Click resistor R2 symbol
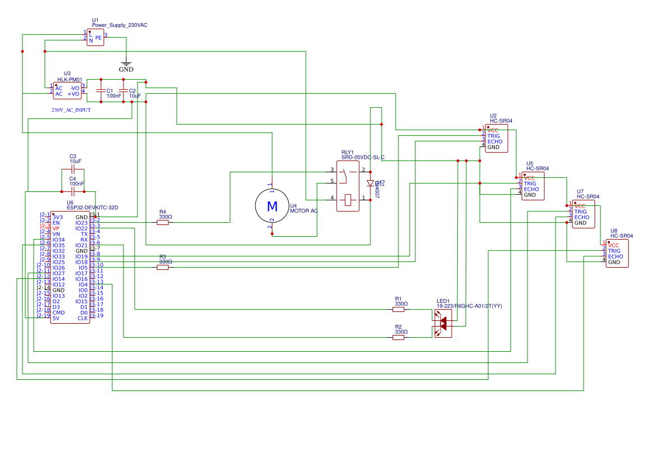 click(398, 338)
